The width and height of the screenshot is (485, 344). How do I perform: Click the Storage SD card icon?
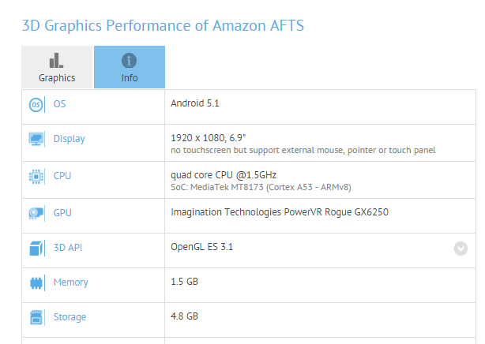(x=36, y=317)
